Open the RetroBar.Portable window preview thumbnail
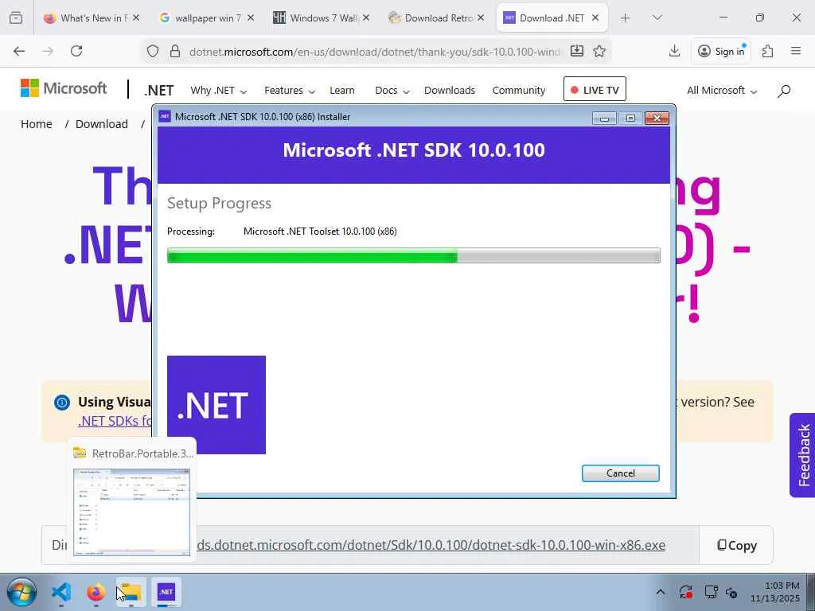Screen dimensions: 815x611 pyautogui.click(x=132, y=512)
